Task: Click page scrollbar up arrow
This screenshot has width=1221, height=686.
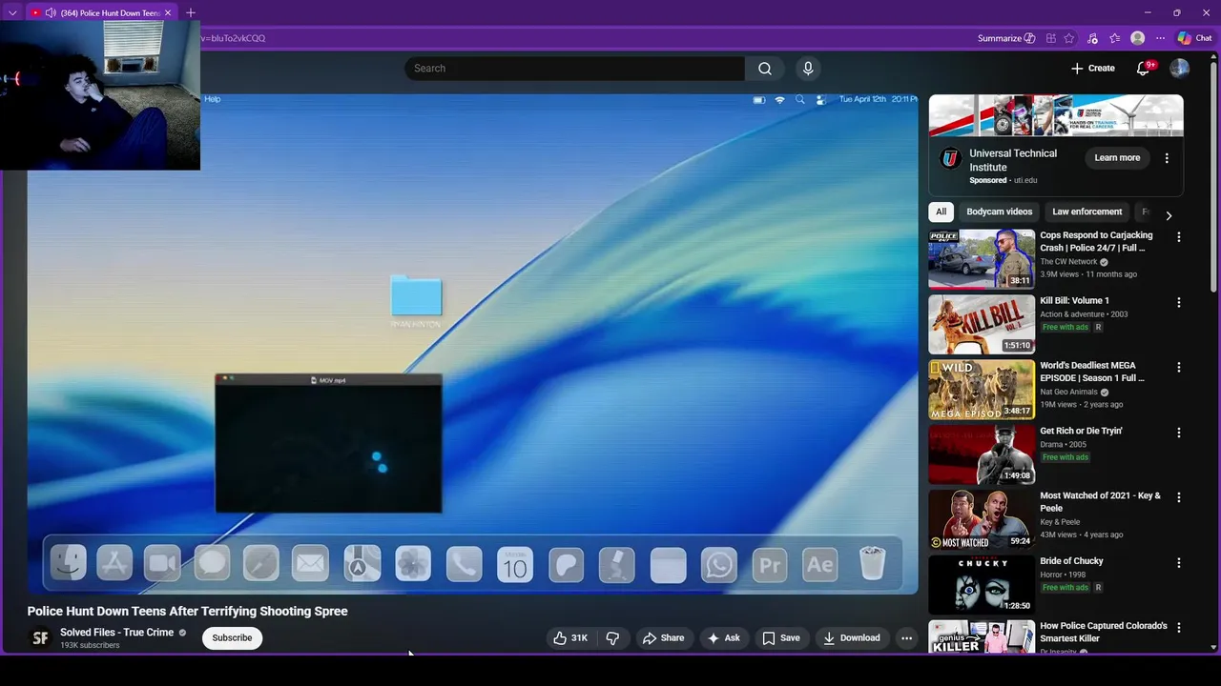Action: click(x=1213, y=59)
